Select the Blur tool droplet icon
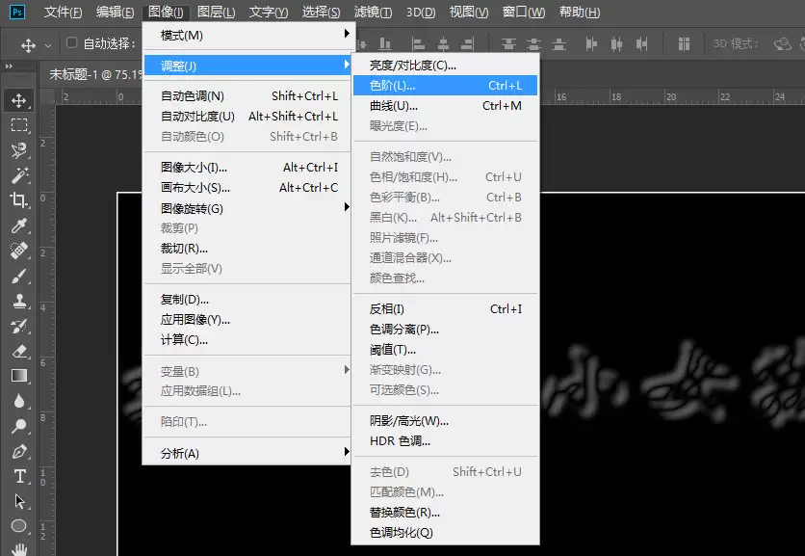 click(x=19, y=401)
